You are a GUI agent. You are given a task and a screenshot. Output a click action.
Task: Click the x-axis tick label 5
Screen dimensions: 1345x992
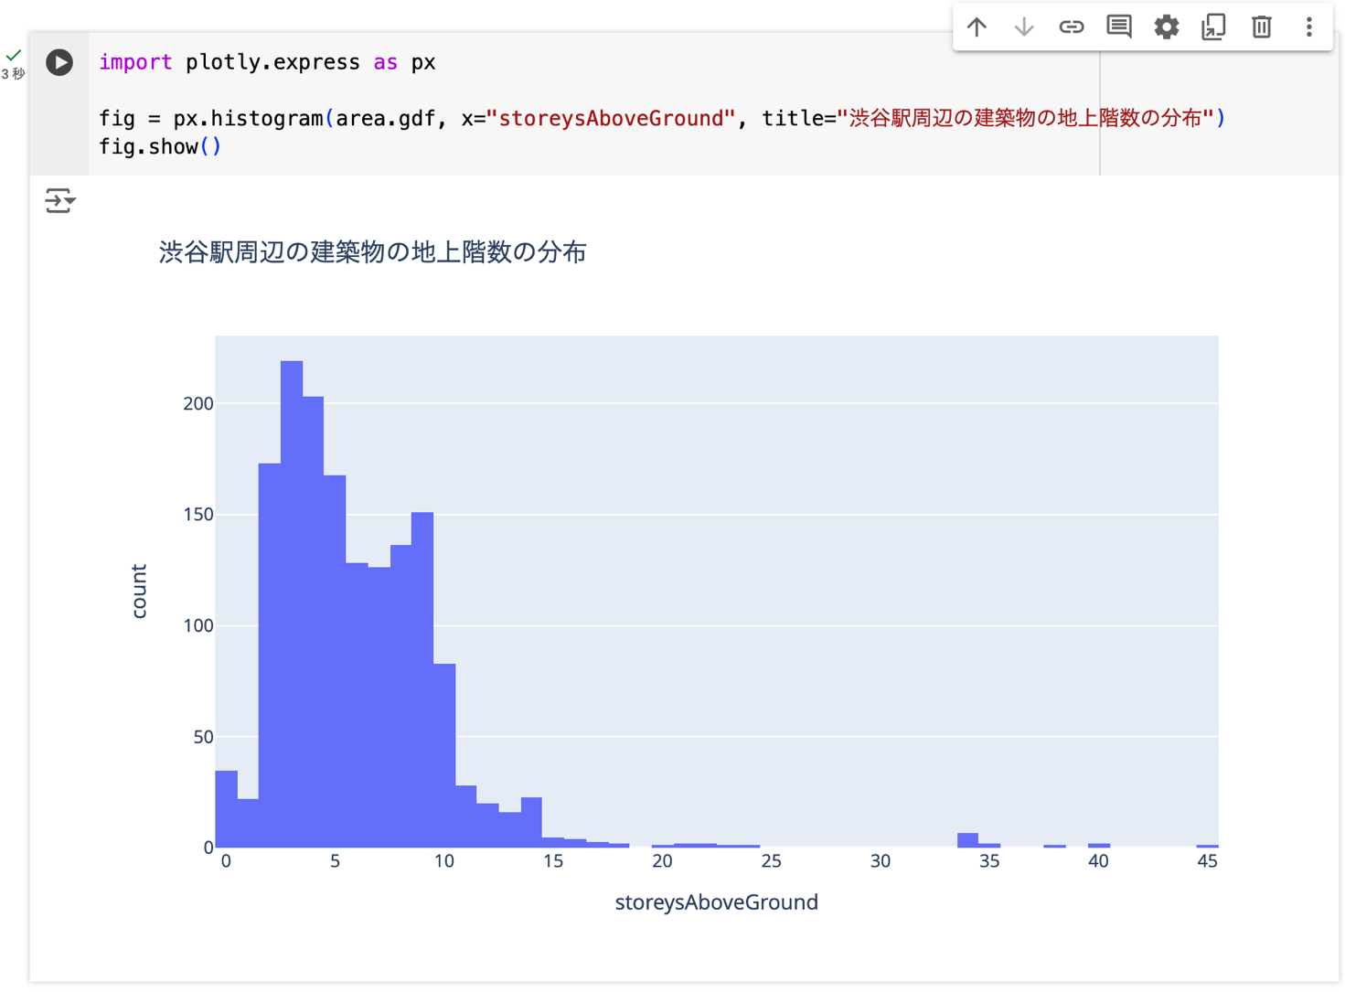(x=336, y=861)
